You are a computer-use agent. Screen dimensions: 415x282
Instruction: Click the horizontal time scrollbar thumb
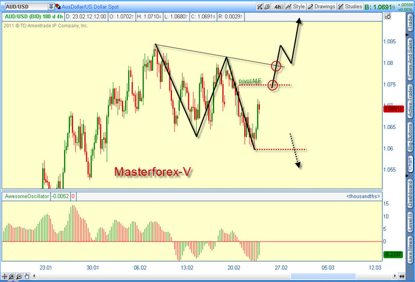(323, 276)
